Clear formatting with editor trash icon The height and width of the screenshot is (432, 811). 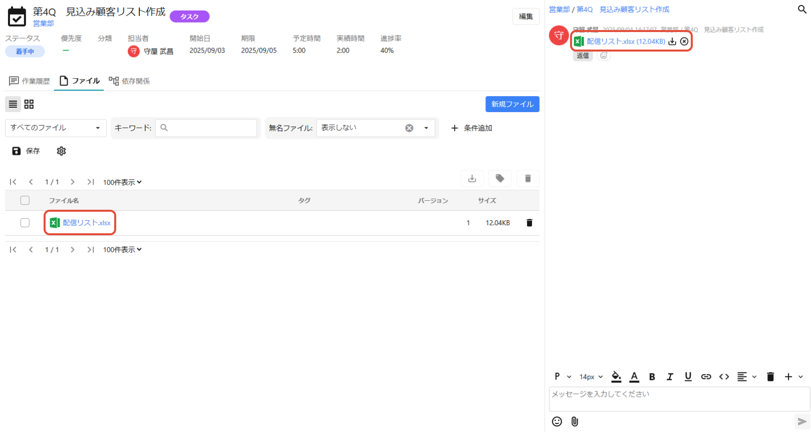[x=770, y=376]
